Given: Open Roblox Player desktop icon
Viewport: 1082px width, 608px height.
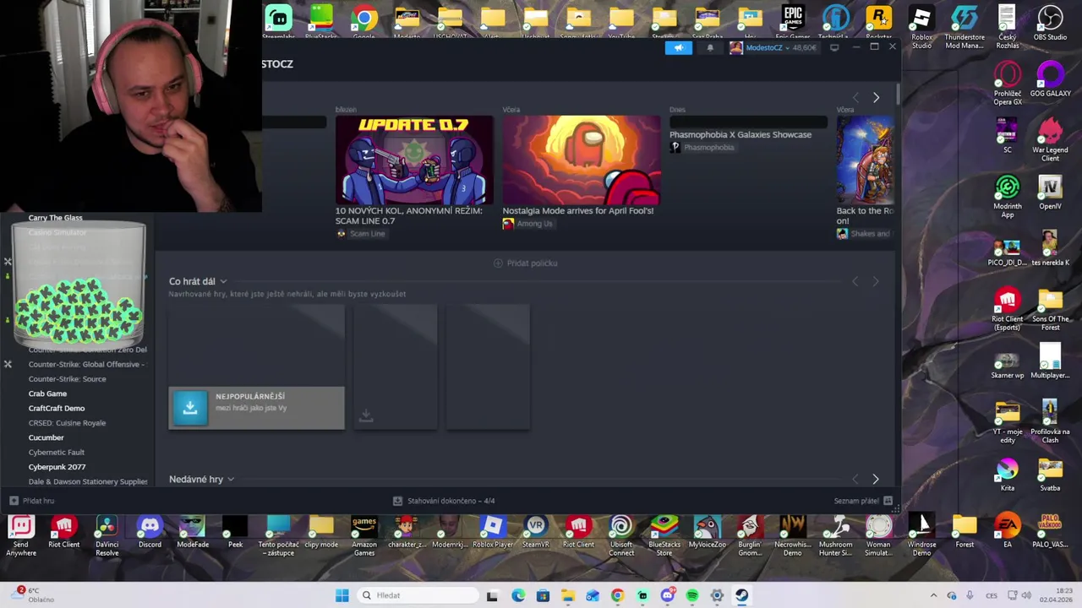Looking at the screenshot, I should [493, 530].
